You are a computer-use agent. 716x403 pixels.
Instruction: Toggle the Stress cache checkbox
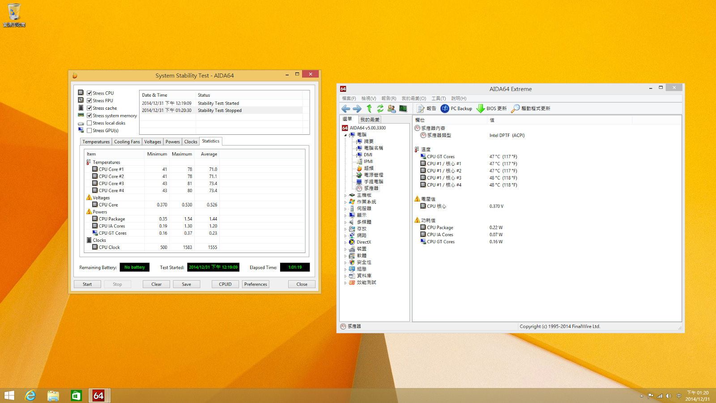[89, 108]
